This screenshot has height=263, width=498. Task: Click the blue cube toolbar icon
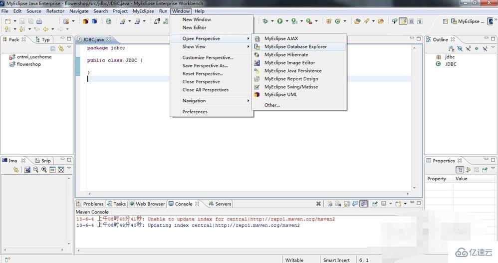94,21
